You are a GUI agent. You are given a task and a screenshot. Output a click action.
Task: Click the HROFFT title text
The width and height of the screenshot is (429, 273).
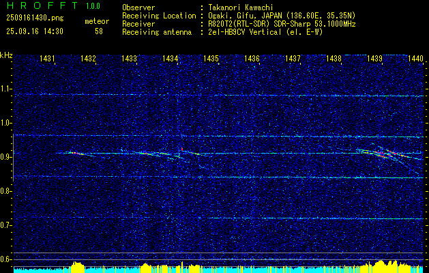(42, 5)
